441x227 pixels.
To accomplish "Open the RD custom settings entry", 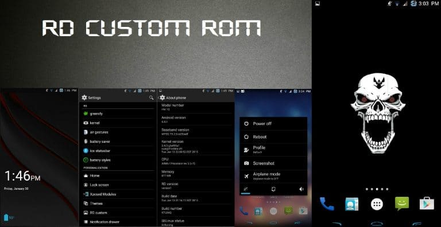I will [118, 213].
